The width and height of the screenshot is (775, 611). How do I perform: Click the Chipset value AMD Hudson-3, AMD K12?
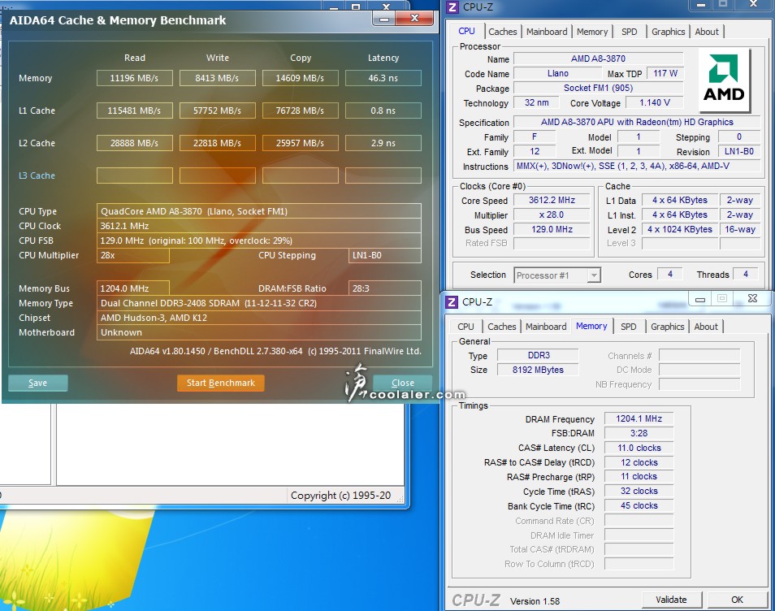[259, 318]
